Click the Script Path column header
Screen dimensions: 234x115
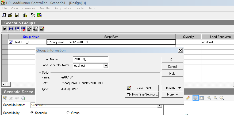click(x=111, y=37)
